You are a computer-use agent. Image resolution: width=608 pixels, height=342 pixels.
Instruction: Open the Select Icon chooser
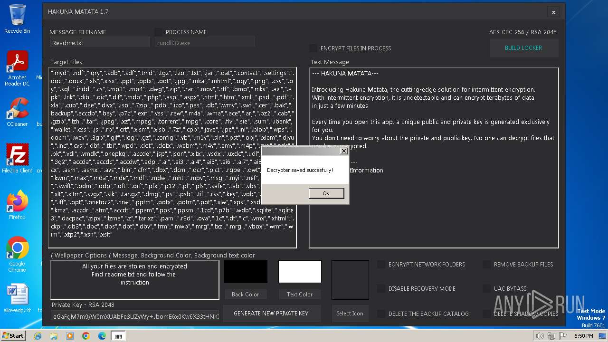[350, 313]
